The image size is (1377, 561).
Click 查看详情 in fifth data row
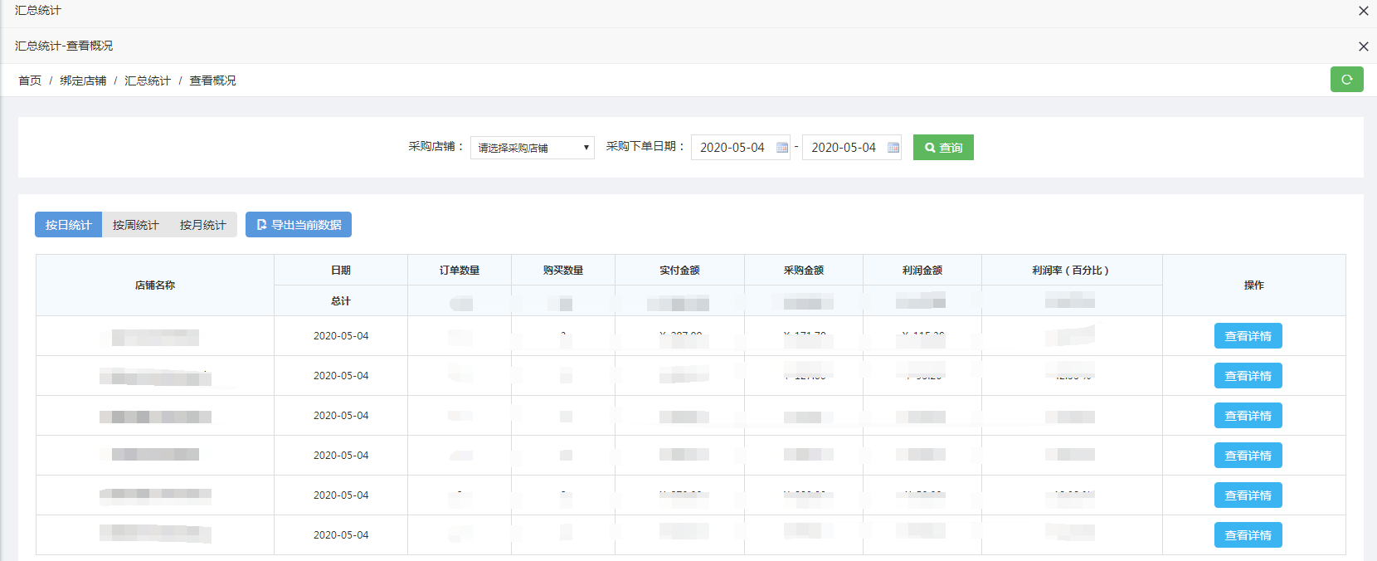(1248, 495)
